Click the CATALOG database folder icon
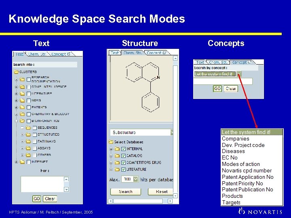 [117, 156]
